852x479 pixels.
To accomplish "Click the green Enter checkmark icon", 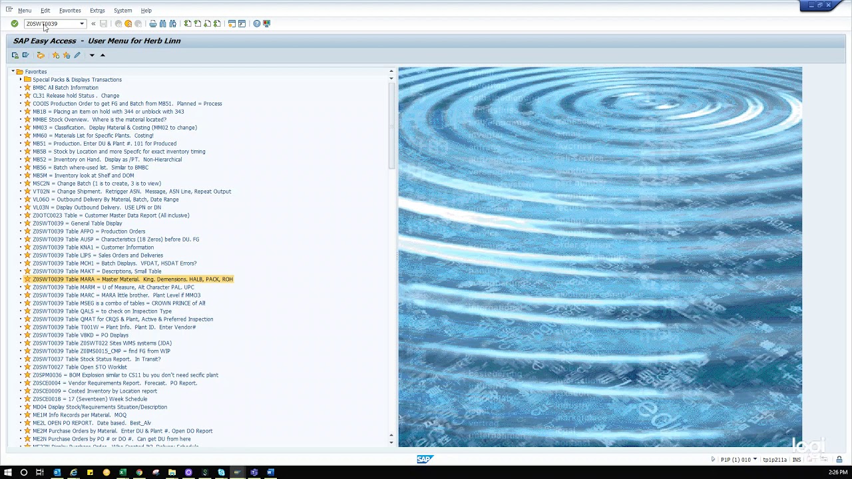I will pos(15,24).
